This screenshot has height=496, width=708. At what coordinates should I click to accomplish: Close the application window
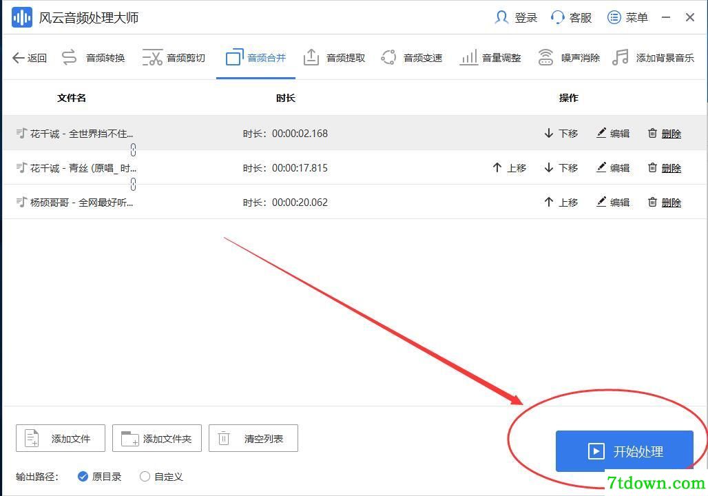690,18
